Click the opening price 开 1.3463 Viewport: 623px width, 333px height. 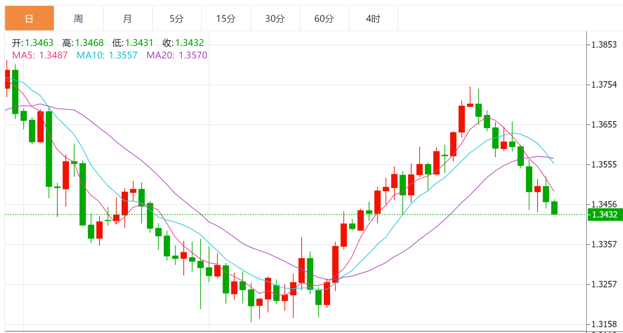32,43
